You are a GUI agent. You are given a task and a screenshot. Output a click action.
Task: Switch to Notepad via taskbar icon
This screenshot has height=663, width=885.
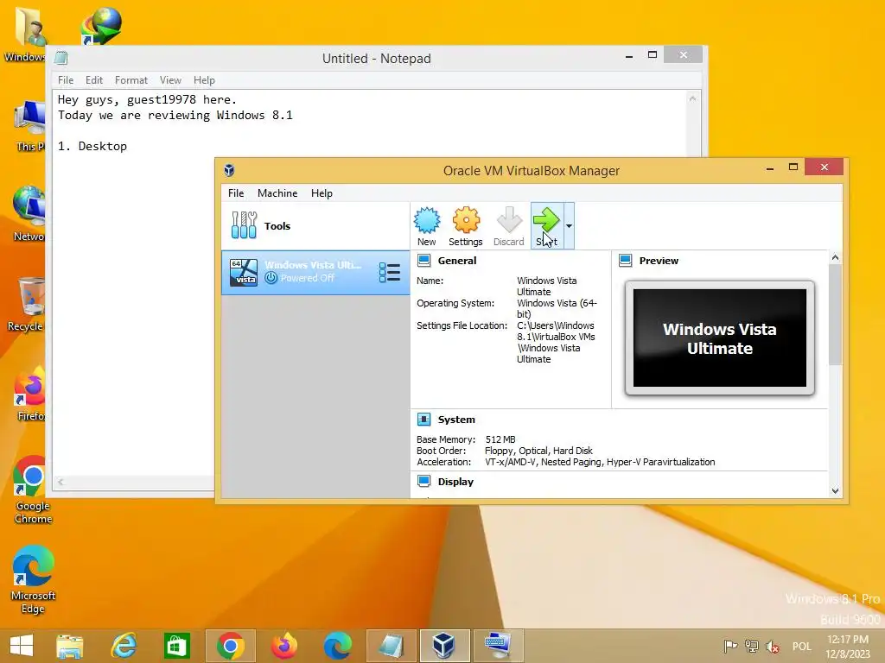point(392,646)
